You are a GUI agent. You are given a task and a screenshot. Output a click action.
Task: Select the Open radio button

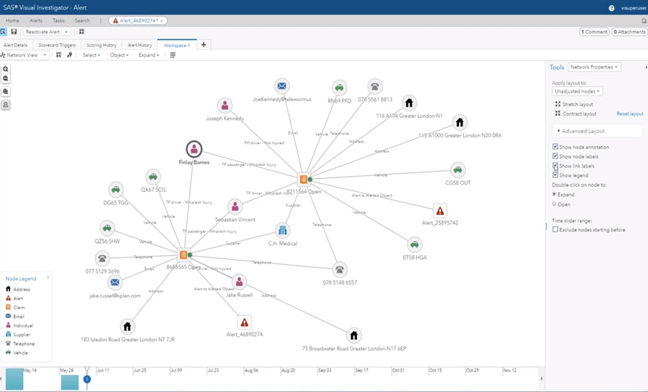point(554,204)
